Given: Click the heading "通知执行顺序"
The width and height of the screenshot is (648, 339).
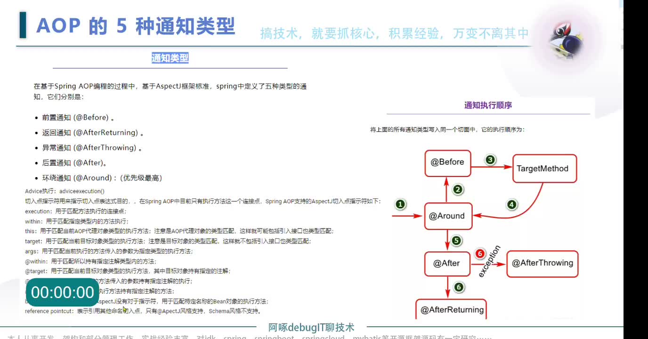Looking at the screenshot, I should point(488,105).
